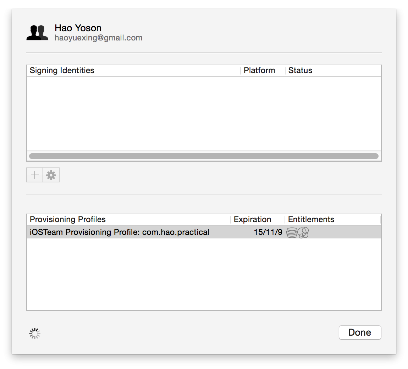The image size is (408, 369).
Task: Click the overlapping circles entitlement icon
Action: [303, 232]
